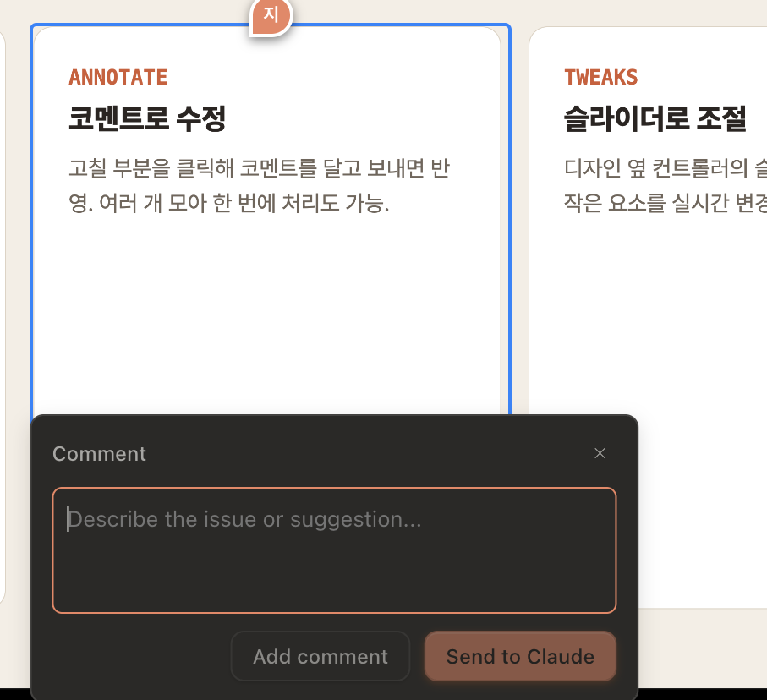Close the Comment popup with X

pos(600,453)
